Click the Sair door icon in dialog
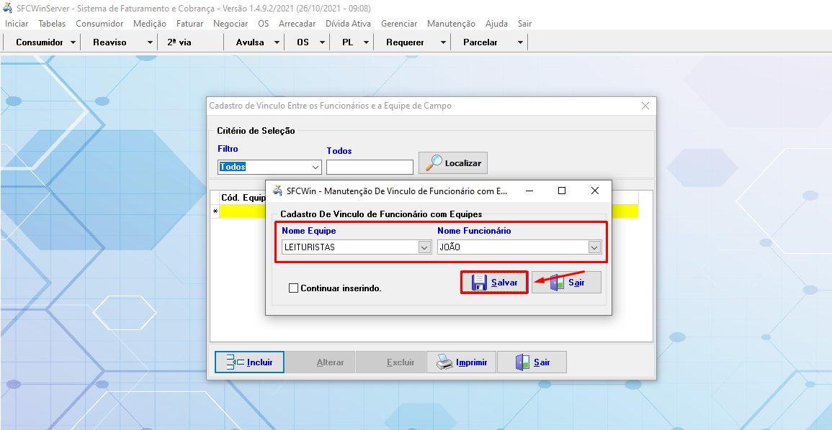 click(x=558, y=283)
